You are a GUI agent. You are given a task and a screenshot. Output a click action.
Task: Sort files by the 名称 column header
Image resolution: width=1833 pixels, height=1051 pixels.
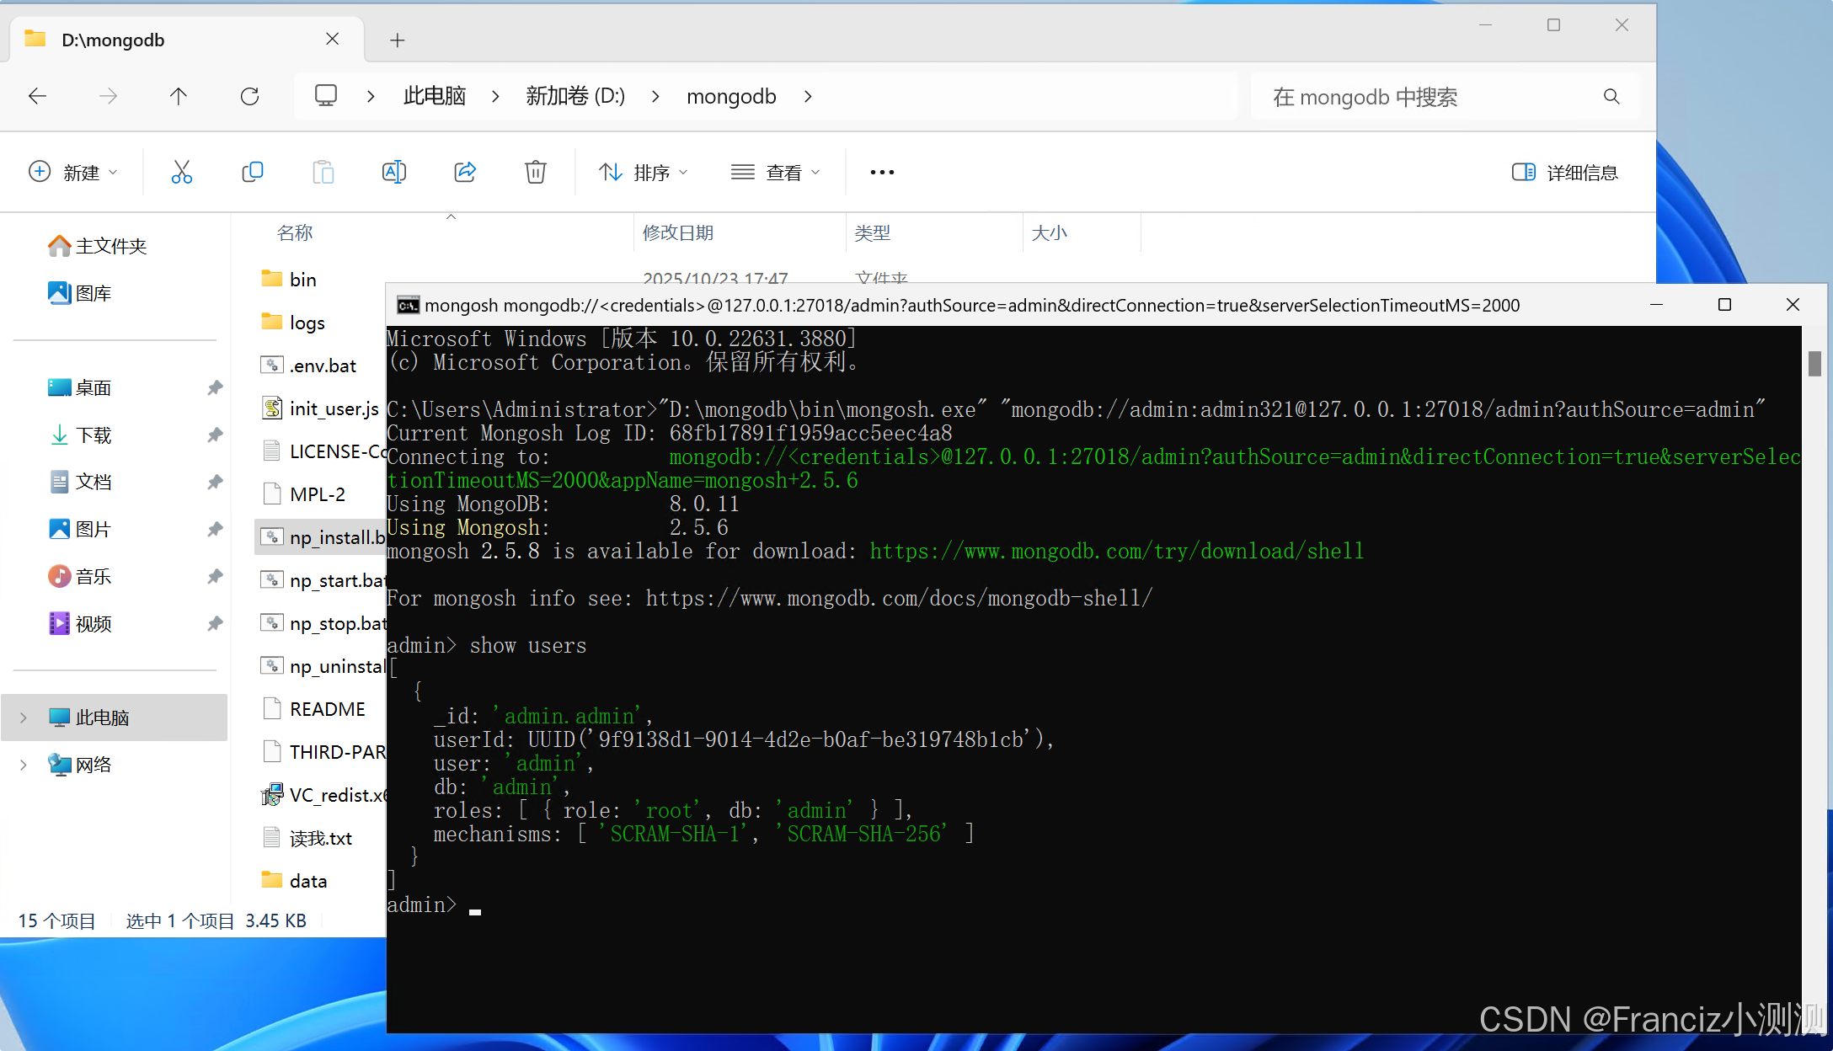pos(295,233)
